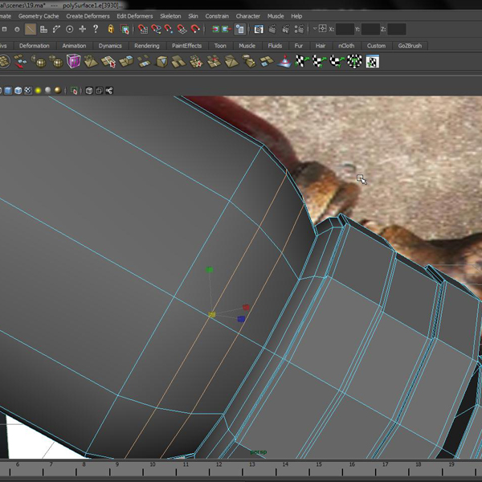The height and width of the screenshot is (482, 482).
Task: Click the first red magnet snap-to-grid icon
Action: tap(143, 29)
